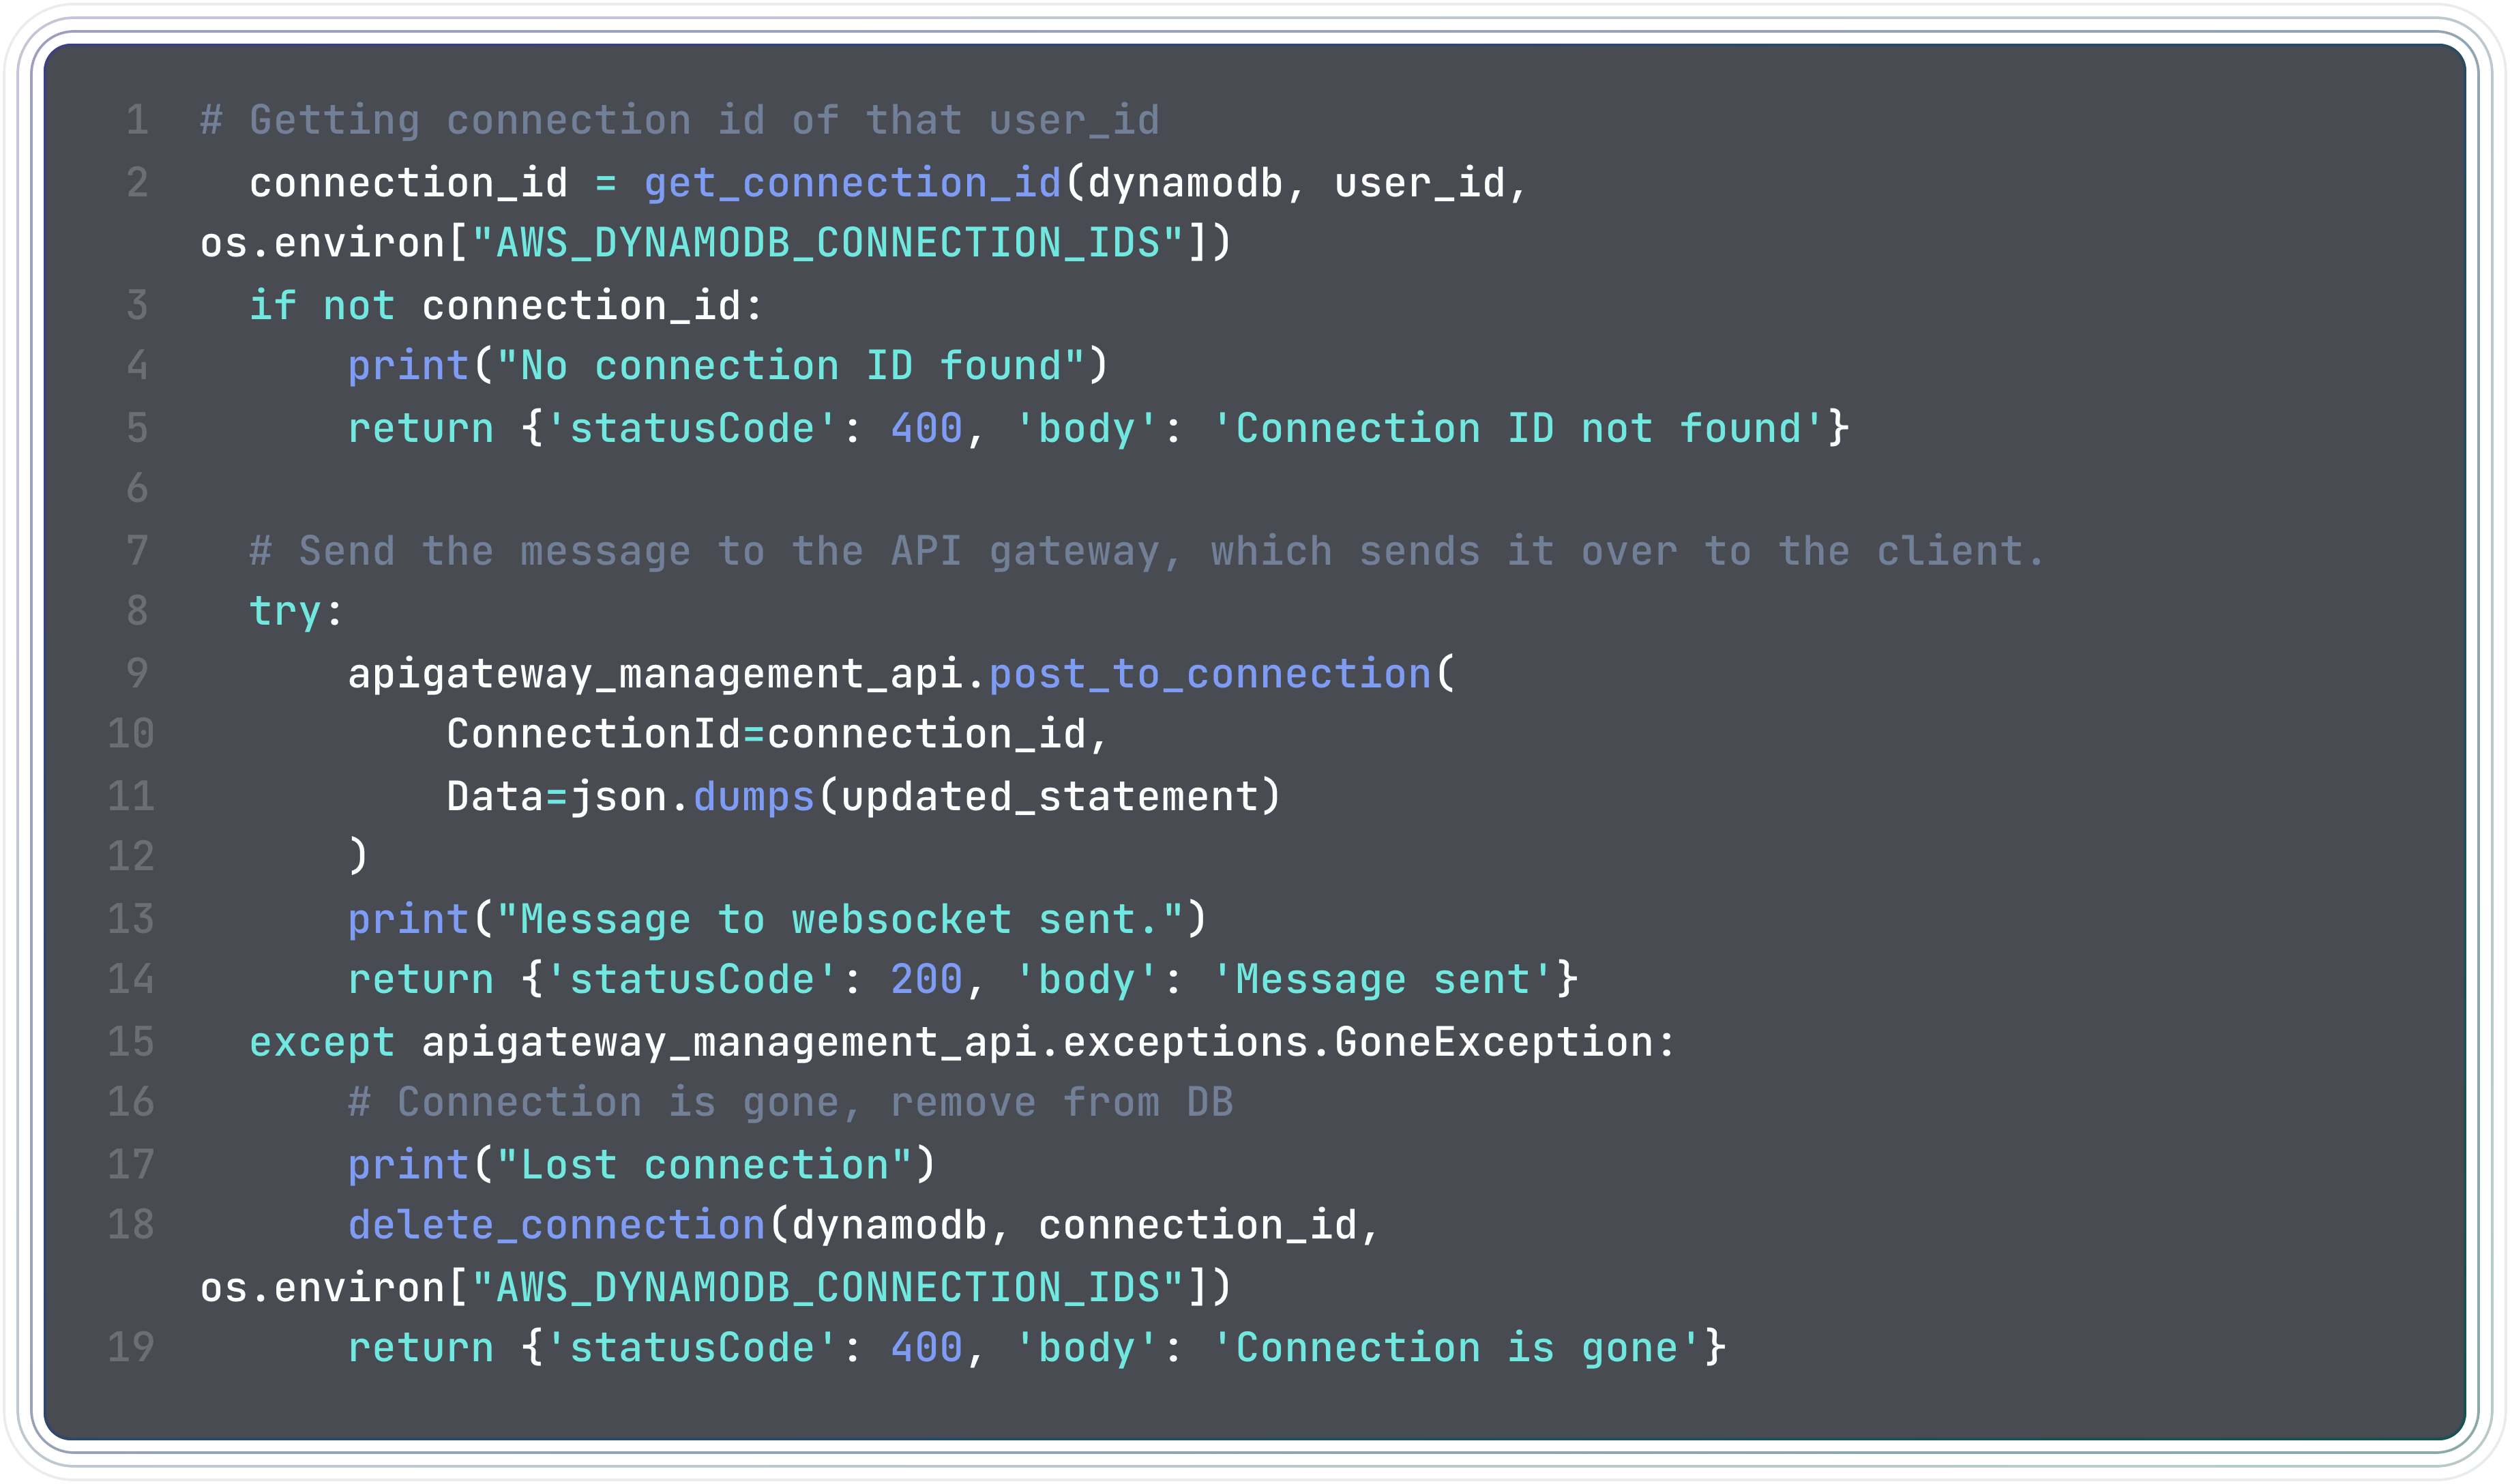Click 'Connection ID not found' string literal
Viewport: 2510px width, 1484px height.
[1518, 428]
